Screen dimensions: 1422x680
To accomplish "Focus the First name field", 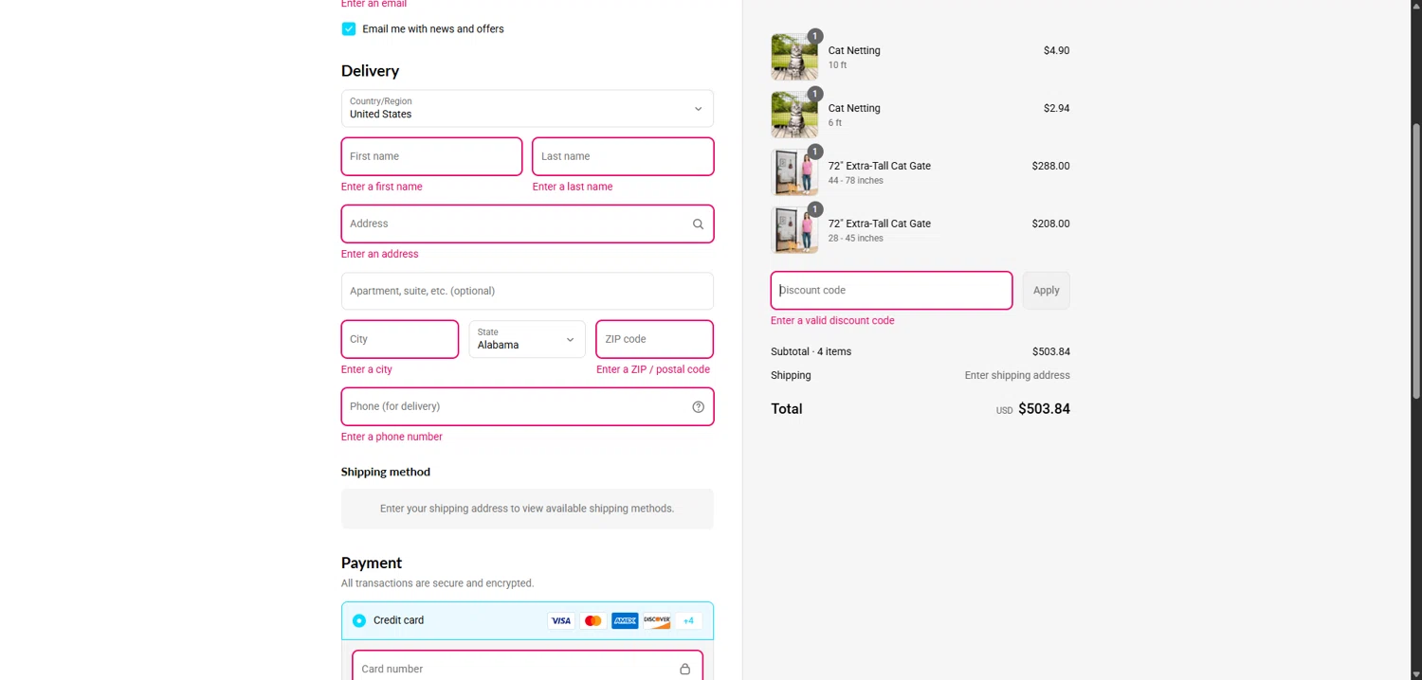I will click(x=431, y=156).
